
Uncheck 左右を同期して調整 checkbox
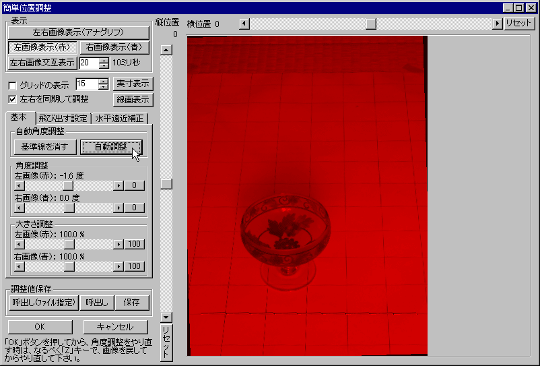click(11, 99)
